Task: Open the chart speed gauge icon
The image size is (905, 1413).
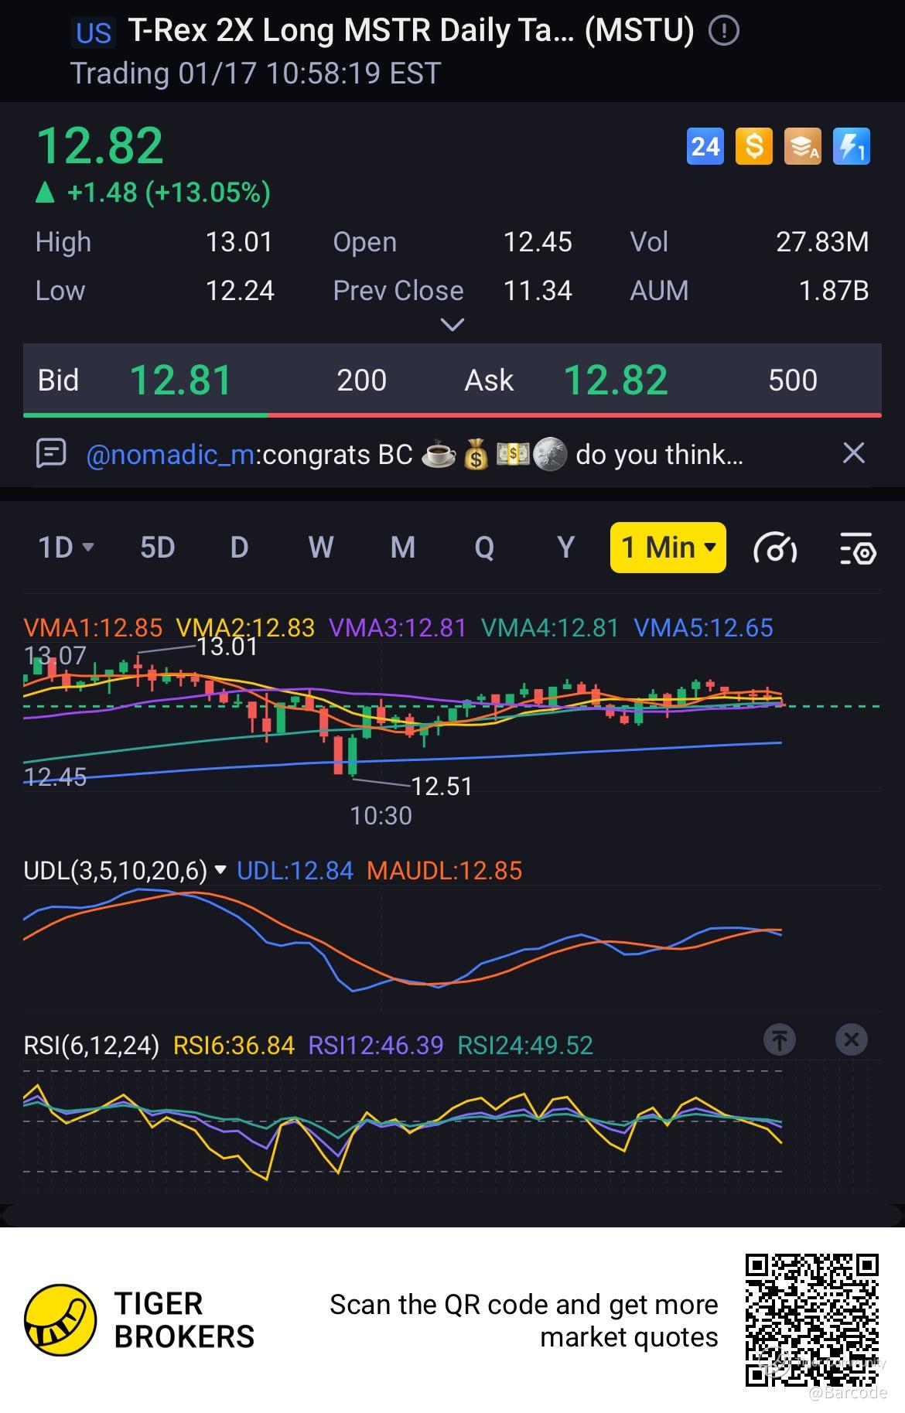Action: pyautogui.click(x=775, y=548)
